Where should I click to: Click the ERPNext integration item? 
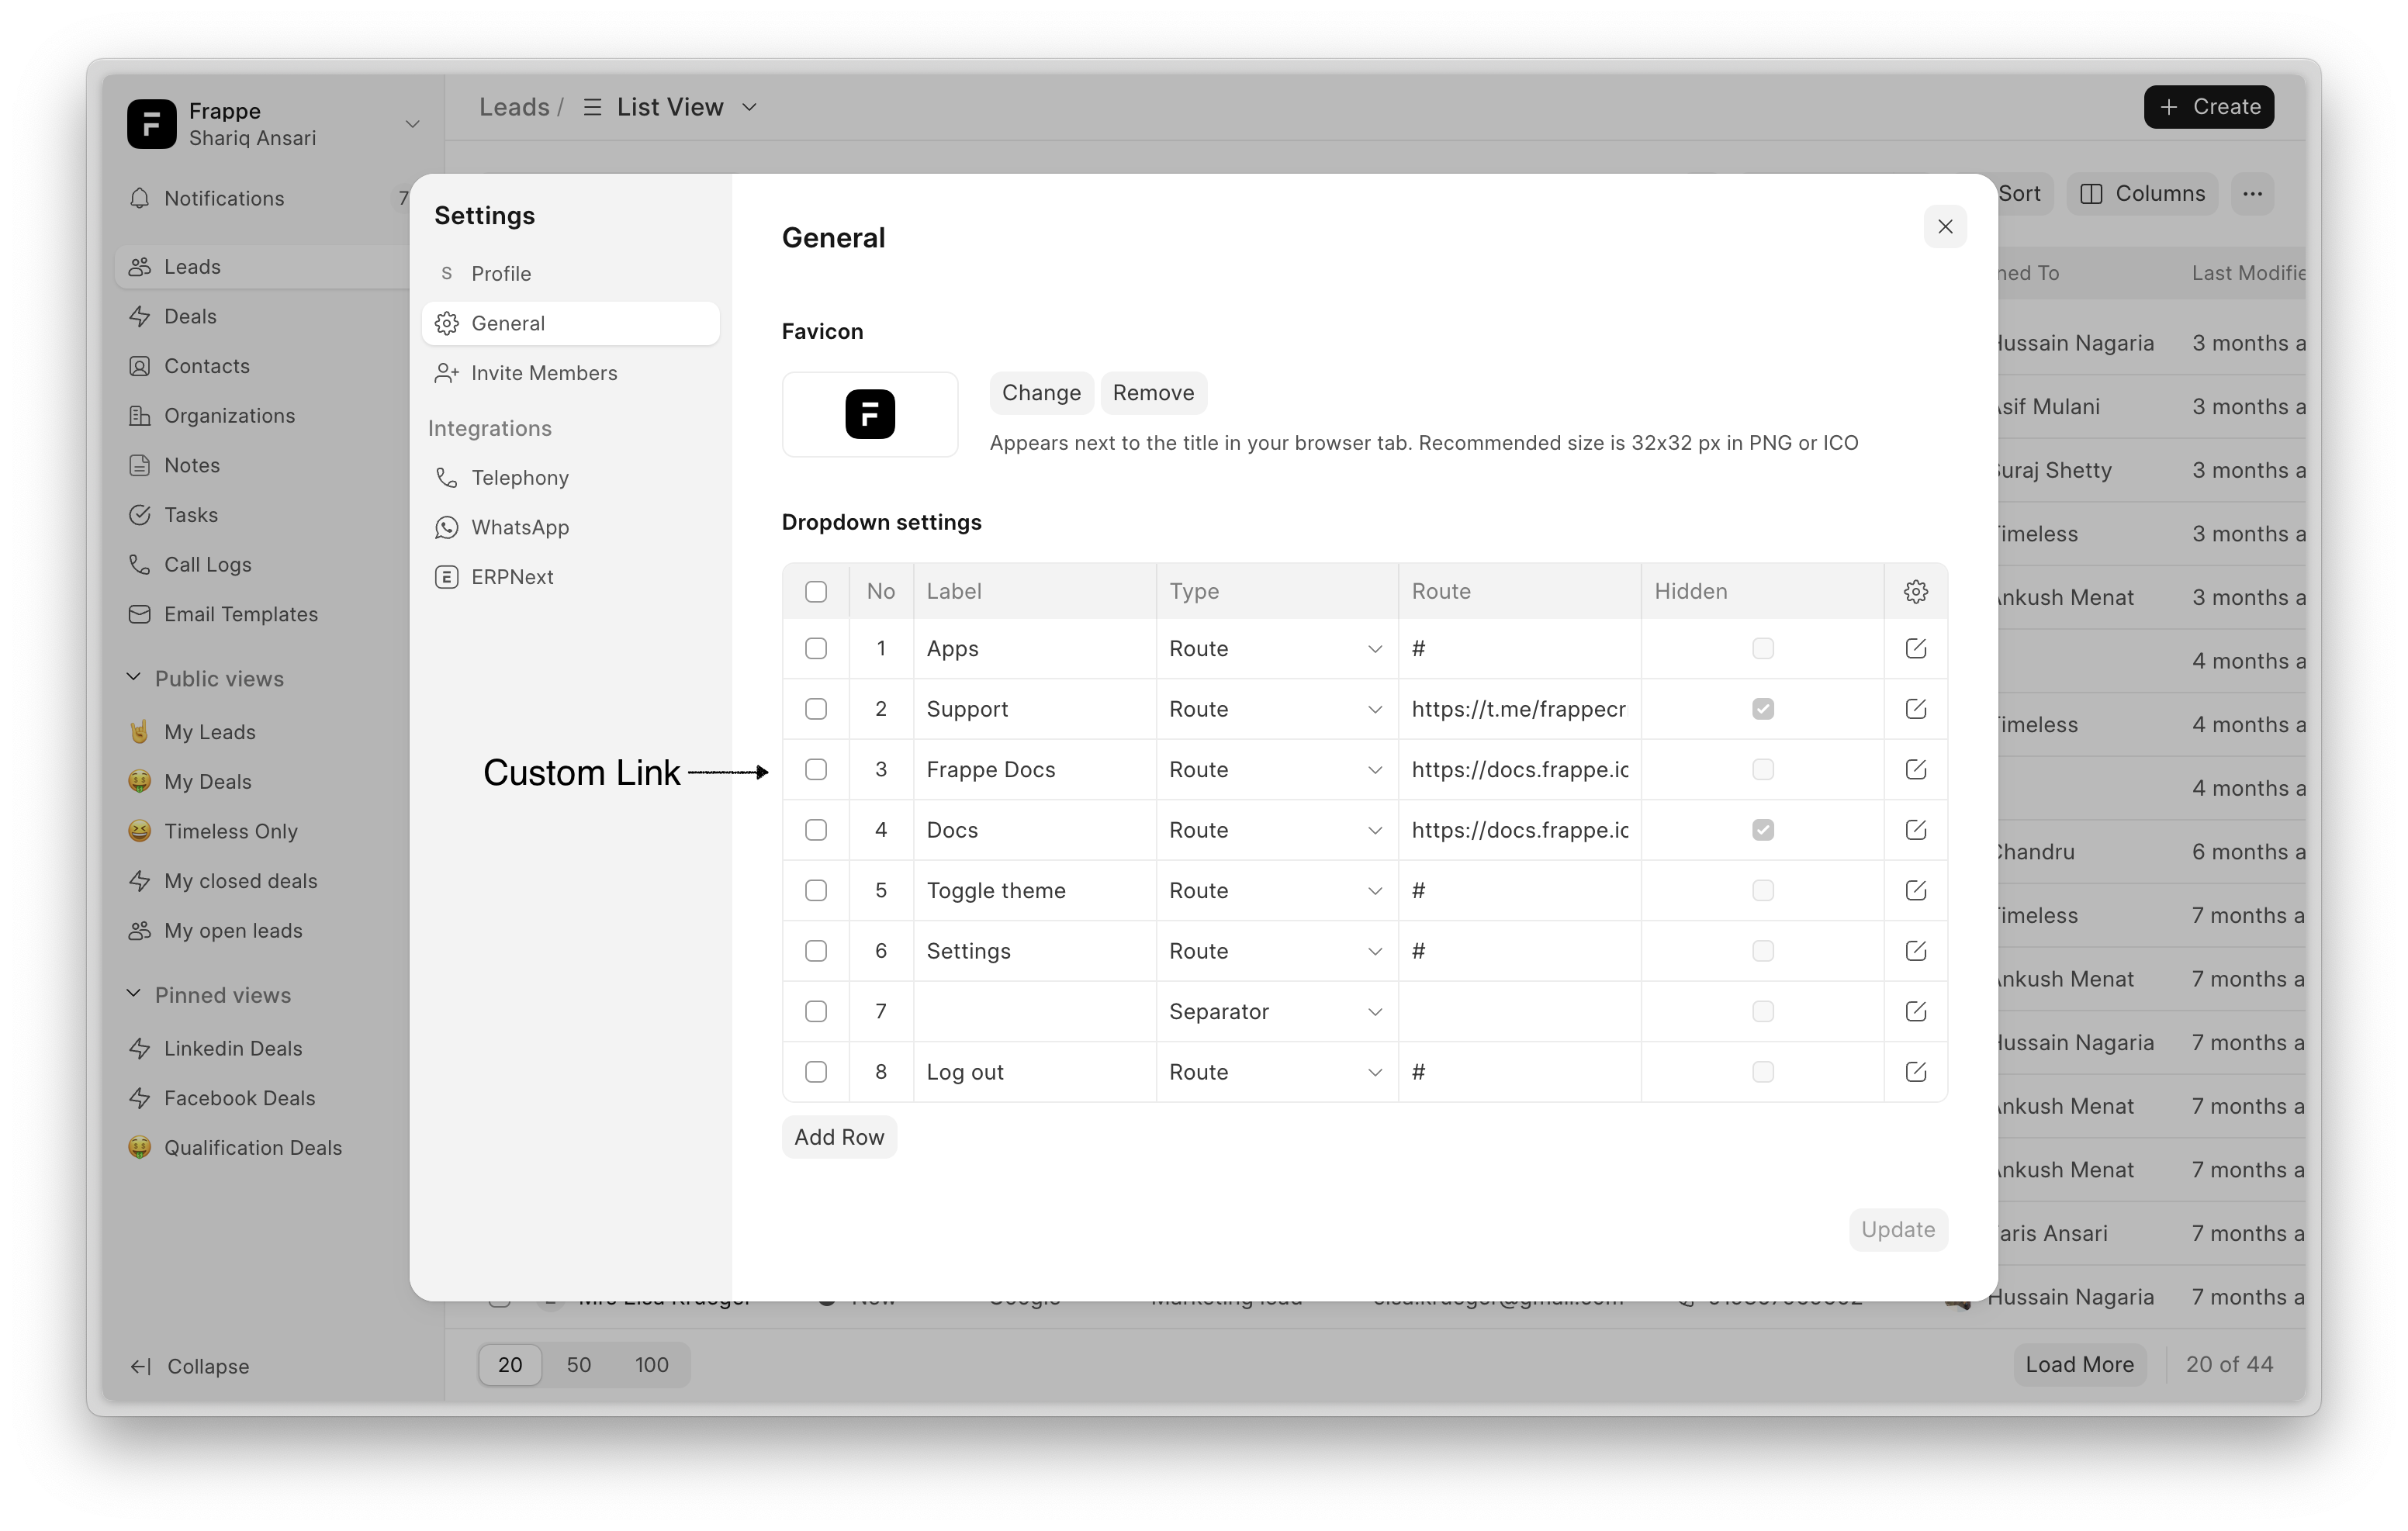point(511,577)
